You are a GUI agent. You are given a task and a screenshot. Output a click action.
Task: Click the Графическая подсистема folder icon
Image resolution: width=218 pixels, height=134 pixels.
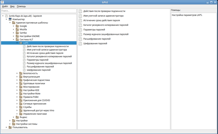click(x=21, y=80)
